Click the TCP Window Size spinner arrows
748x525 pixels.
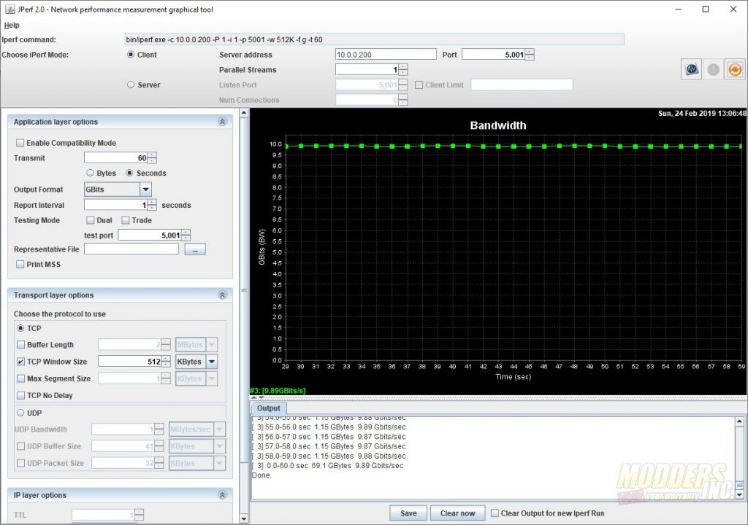166,362
